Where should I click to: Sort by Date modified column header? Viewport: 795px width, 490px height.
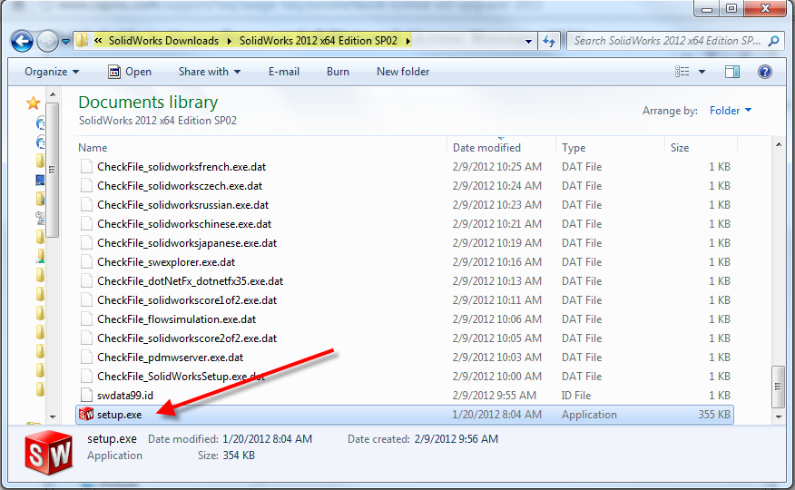click(x=487, y=147)
